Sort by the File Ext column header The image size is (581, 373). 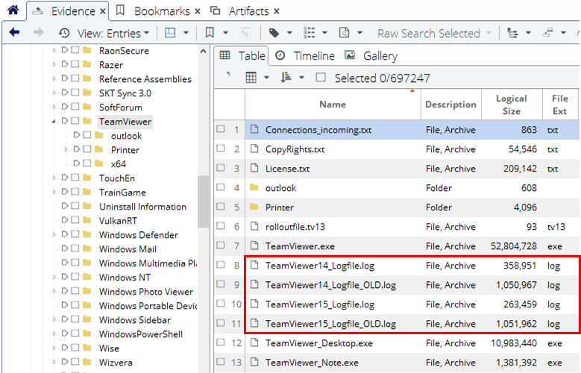point(559,104)
